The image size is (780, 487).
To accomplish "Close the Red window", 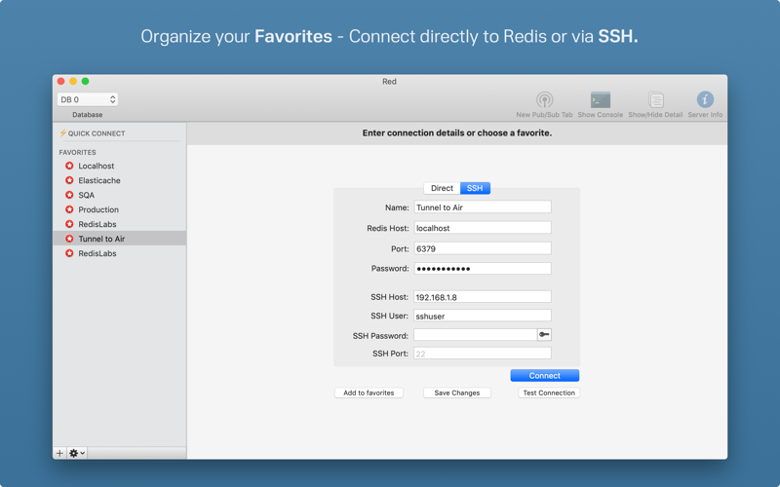I will (x=61, y=81).
